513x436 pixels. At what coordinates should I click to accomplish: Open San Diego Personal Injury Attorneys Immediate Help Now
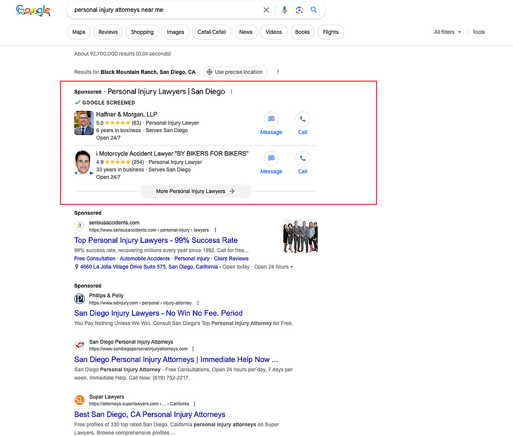[176, 359]
